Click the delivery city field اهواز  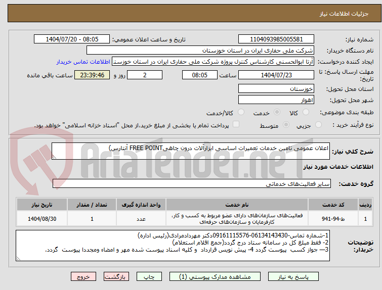pos(276,100)
